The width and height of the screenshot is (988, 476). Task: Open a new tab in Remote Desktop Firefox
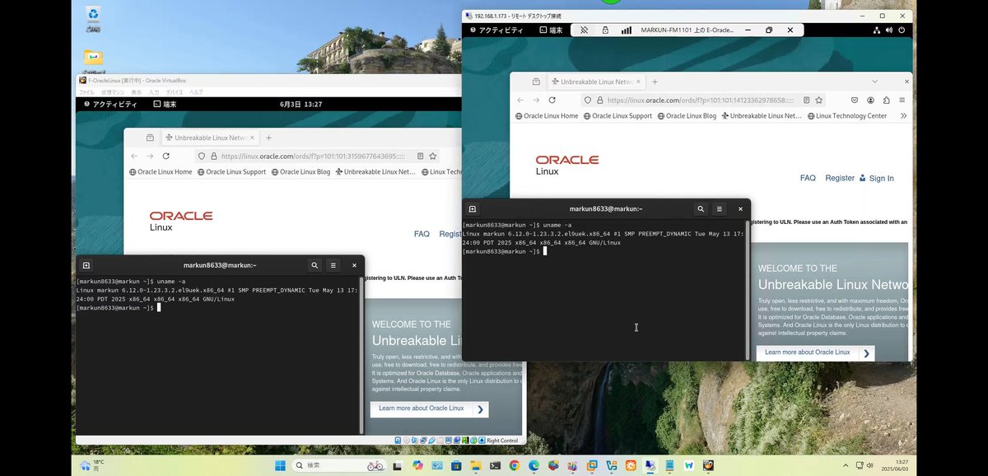655,82
